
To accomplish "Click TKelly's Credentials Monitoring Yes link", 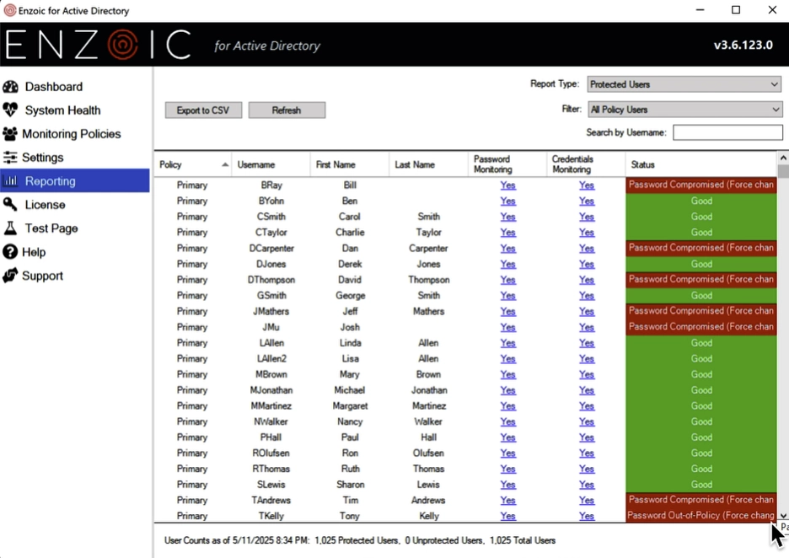I will 587,516.
